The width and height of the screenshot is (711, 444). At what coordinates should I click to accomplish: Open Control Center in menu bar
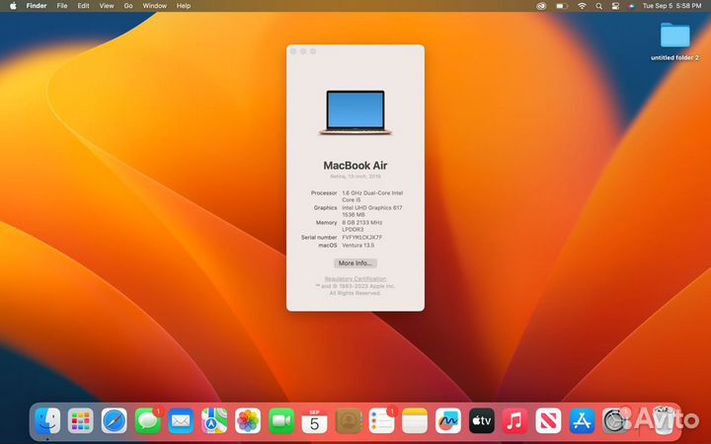(x=615, y=6)
